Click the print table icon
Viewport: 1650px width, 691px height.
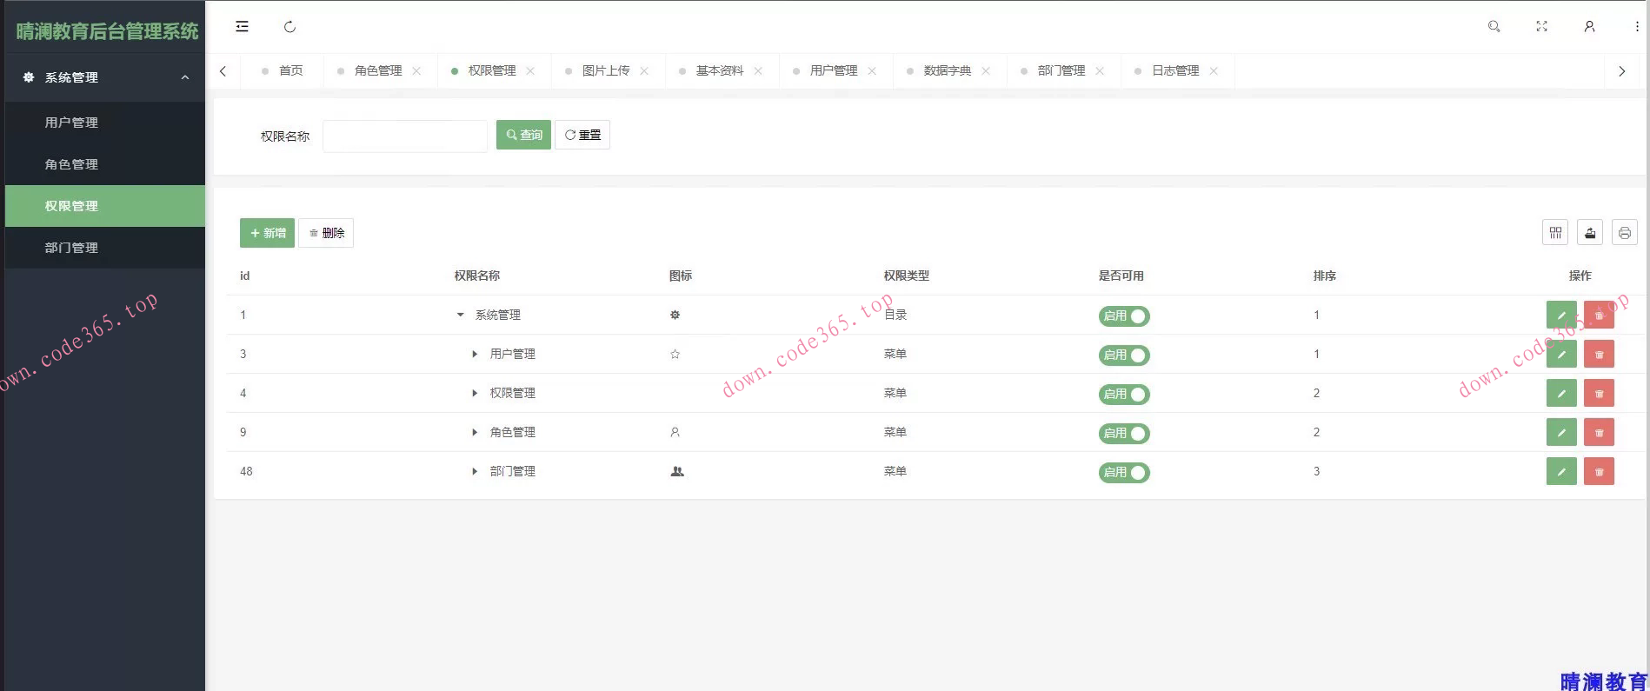(x=1625, y=233)
